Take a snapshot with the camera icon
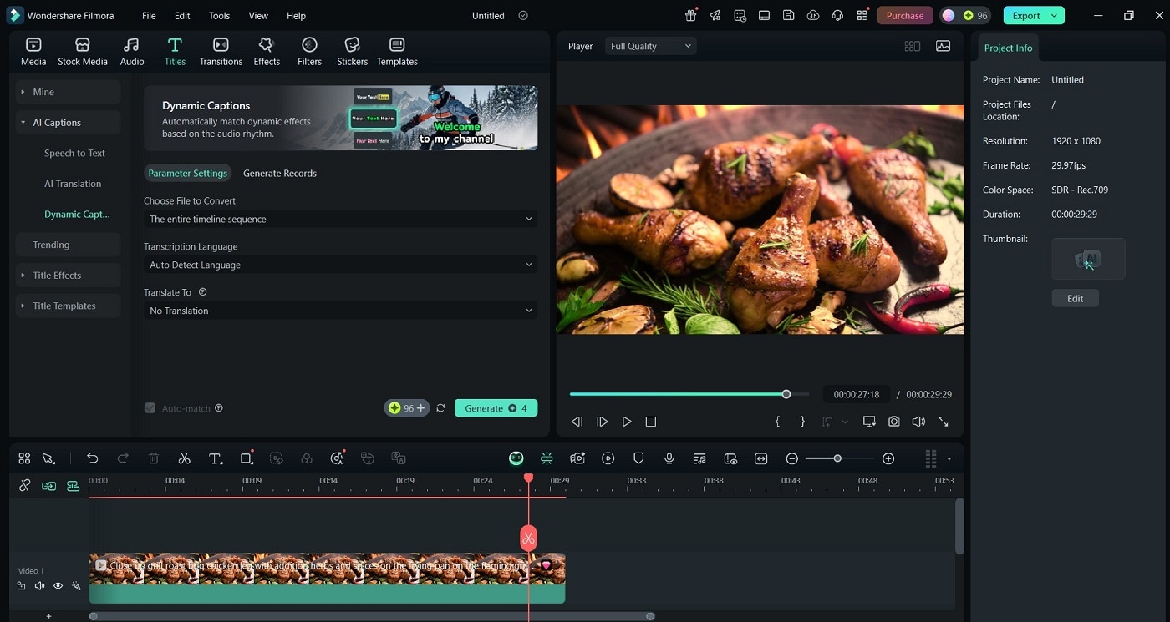1170x622 pixels. click(894, 422)
